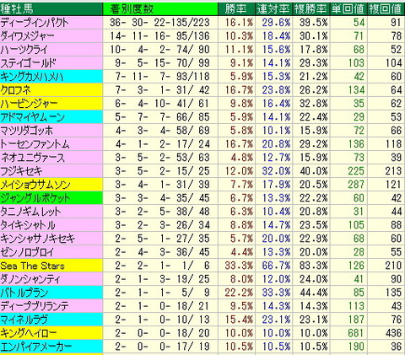405x355 pixels.
Task: Click ハービンジャー show rate 32.8%
Action: pos(314,104)
